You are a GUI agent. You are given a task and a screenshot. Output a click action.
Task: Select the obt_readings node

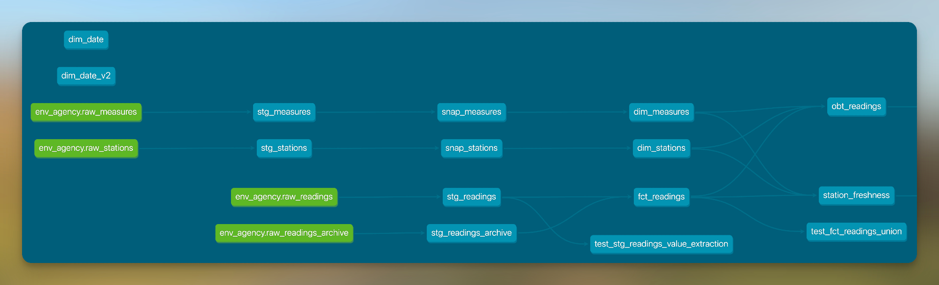856,106
